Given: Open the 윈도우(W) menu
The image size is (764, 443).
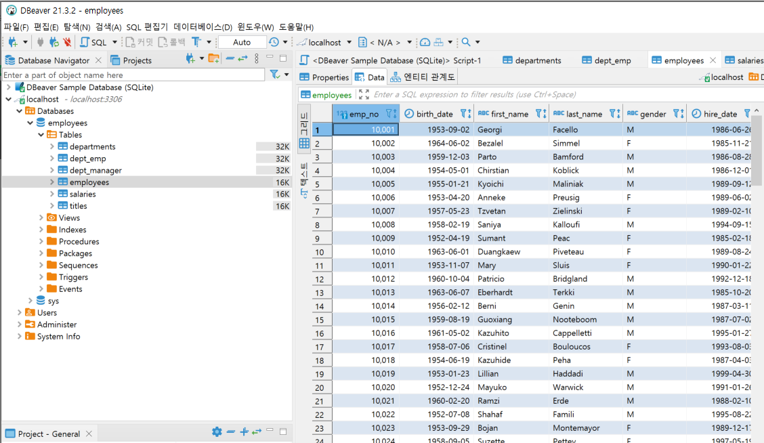Looking at the screenshot, I should point(255,27).
